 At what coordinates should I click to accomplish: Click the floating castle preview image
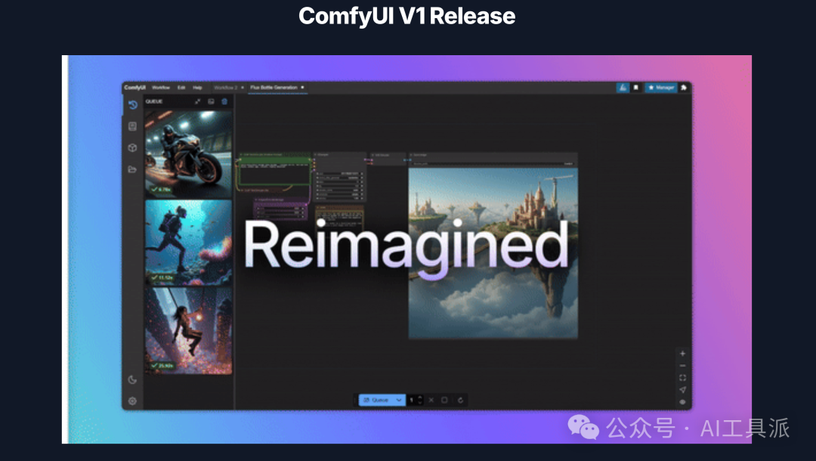493,253
